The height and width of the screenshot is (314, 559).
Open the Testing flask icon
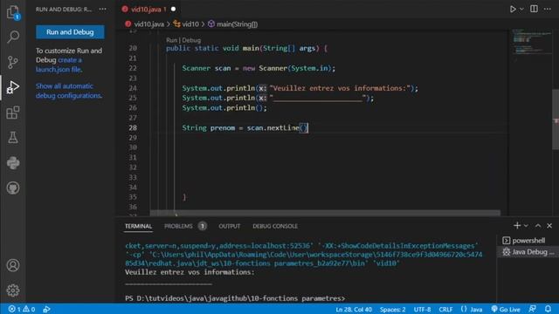(x=13, y=138)
